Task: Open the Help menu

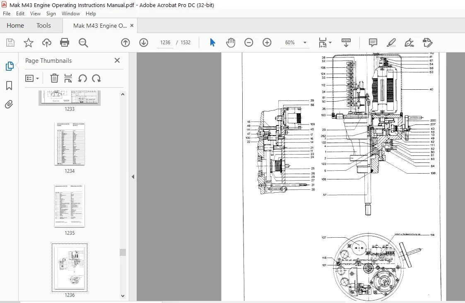Action: (x=91, y=14)
